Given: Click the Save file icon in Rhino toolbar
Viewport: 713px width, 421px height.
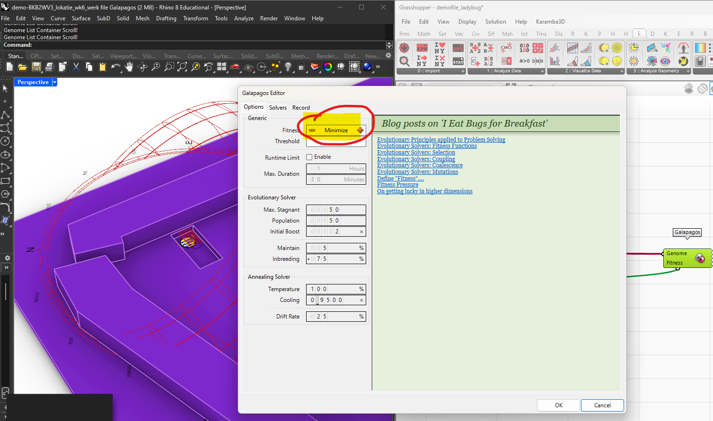Looking at the screenshot, I should tap(36, 67).
